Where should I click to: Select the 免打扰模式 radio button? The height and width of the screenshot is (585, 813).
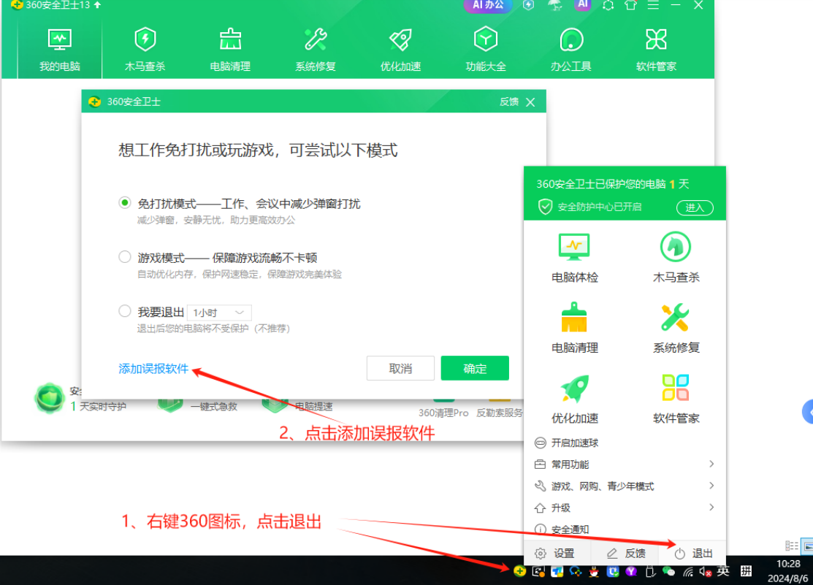click(124, 203)
